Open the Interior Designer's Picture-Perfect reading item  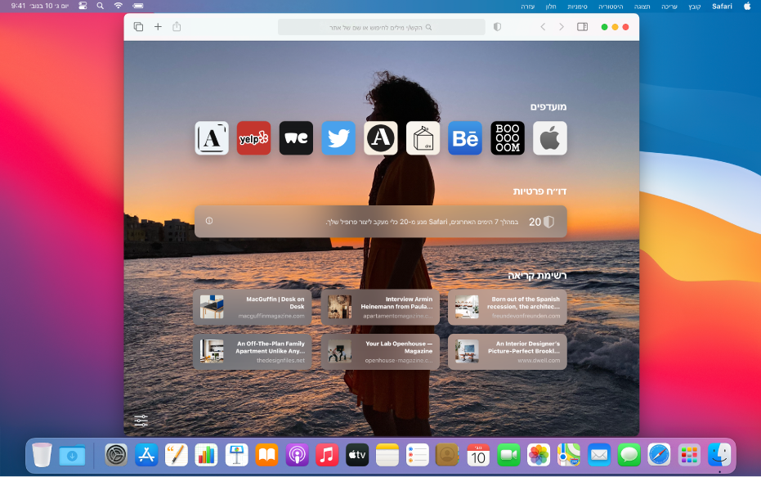[x=508, y=351]
